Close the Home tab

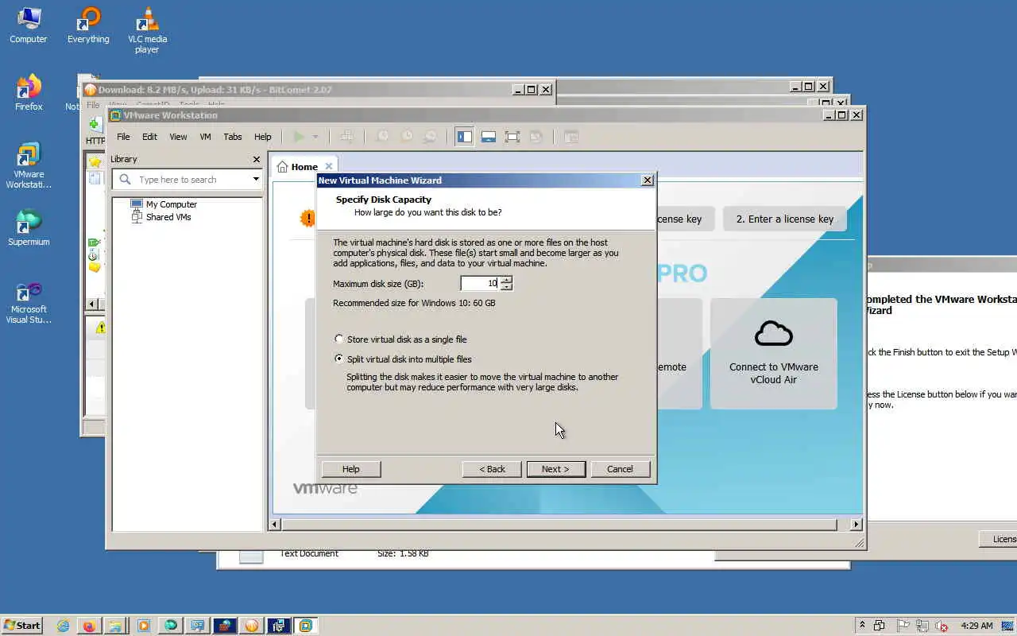(329, 167)
